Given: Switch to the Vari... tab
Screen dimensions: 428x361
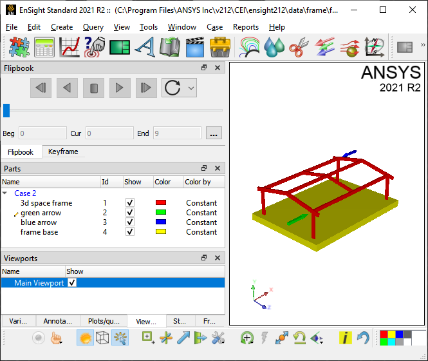Looking at the screenshot, I should click(18, 321).
